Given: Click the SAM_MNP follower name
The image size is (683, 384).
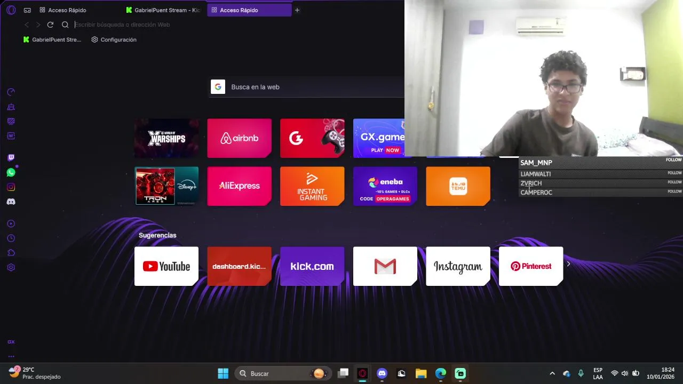Looking at the screenshot, I should coord(536,163).
